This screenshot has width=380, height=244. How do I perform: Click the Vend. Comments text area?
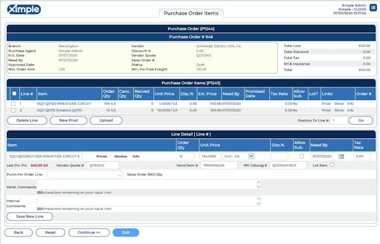point(149,184)
